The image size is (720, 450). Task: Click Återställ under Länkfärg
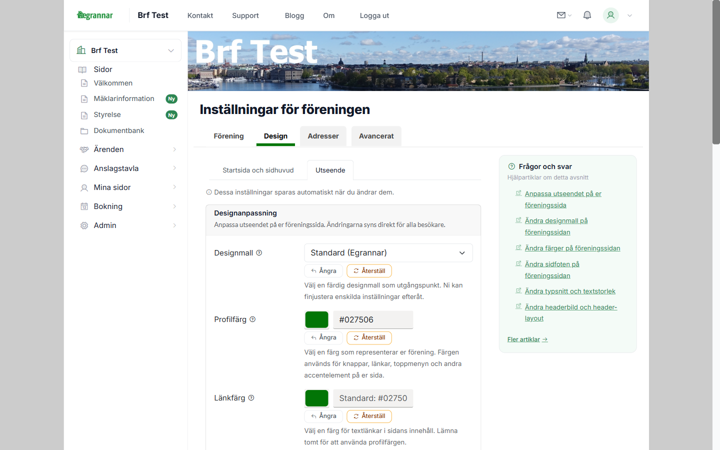coord(369,416)
